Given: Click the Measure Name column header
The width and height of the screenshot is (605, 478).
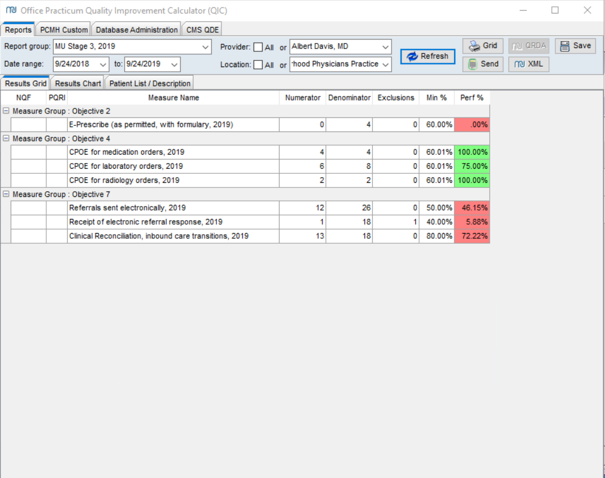Looking at the screenshot, I should (x=173, y=98).
